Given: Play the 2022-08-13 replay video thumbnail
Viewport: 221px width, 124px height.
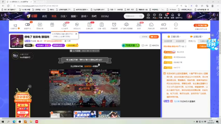Looking at the screenshot, I should (x=85, y=88).
